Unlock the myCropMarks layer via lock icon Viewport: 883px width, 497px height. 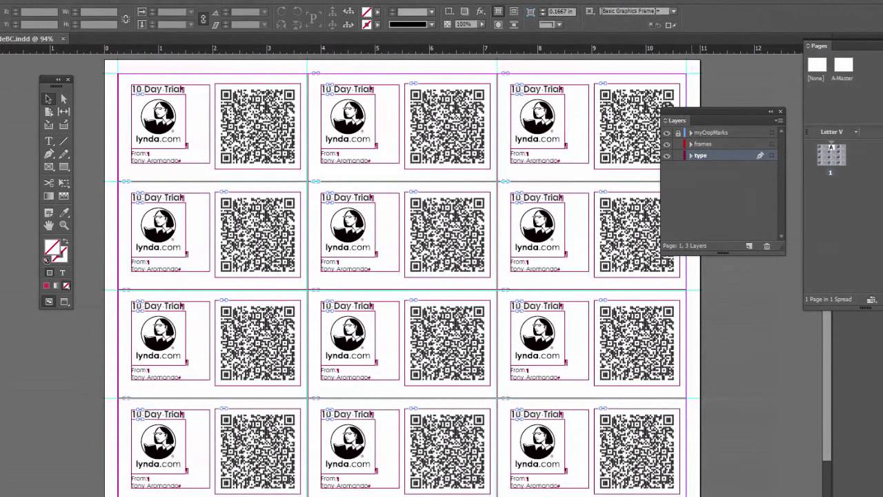677,133
